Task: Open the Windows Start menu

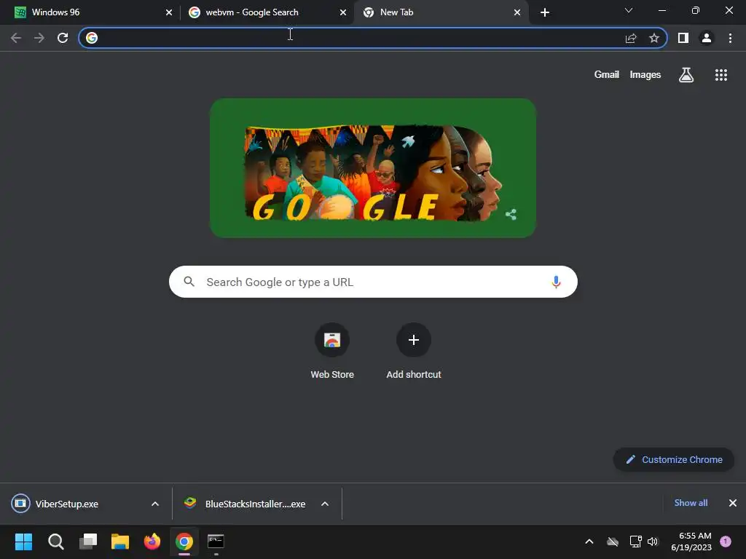Action: click(x=23, y=542)
